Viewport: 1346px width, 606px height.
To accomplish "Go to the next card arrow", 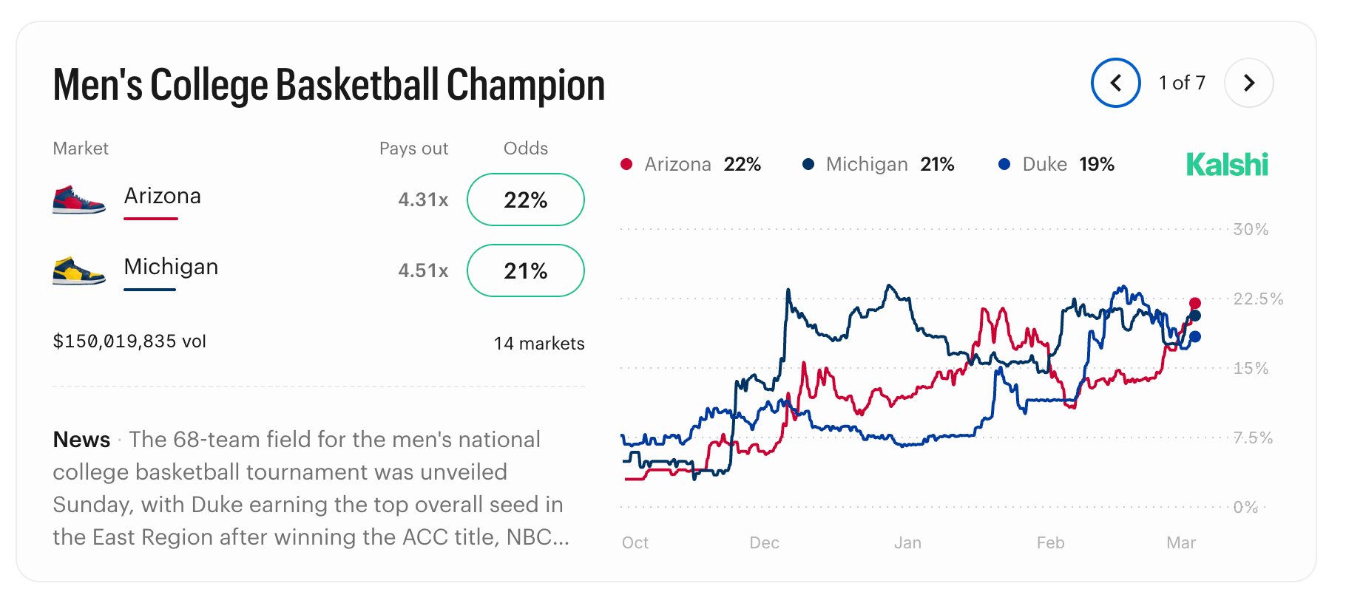I will point(1248,83).
